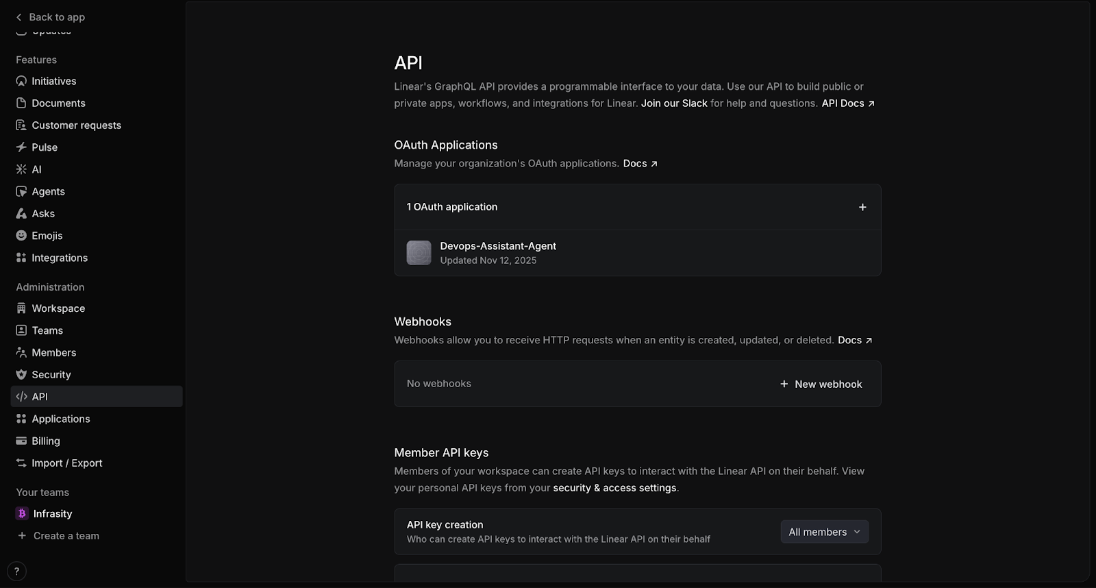
Task: Click the 1 OAuth application header
Action: 452,207
